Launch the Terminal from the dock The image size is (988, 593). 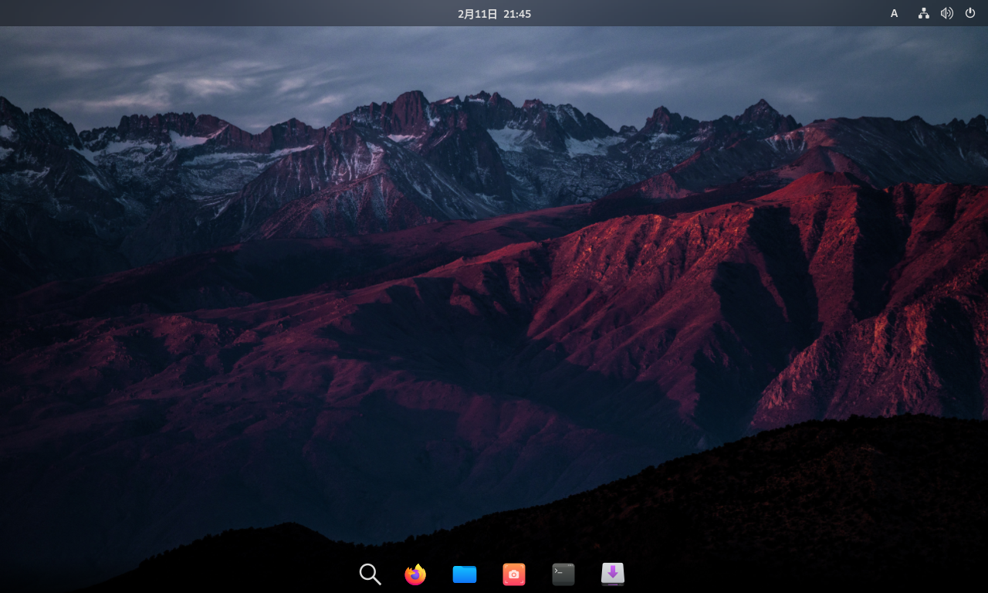point(563,574)
